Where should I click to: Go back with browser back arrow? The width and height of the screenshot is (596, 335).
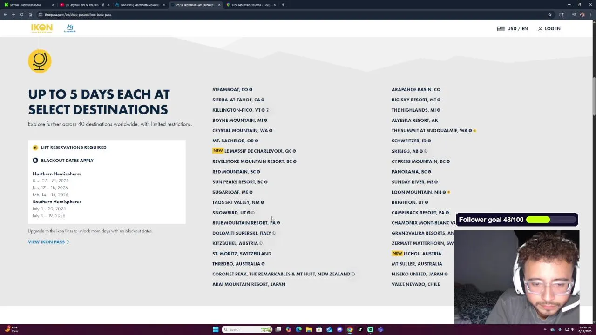click(x=5, y=14)
